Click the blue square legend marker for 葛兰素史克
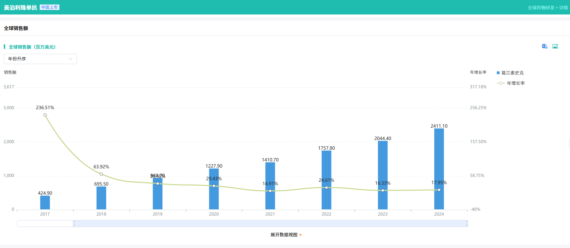This screenshot has width=570, height=248. pos(498,73)
